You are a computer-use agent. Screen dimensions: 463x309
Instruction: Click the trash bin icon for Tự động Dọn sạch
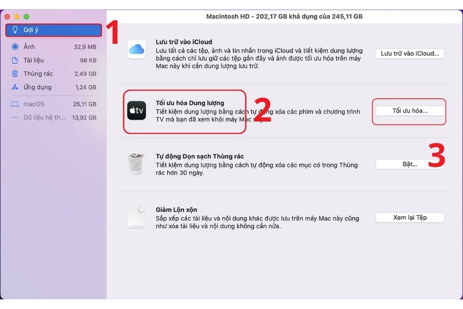click(135, 163)
